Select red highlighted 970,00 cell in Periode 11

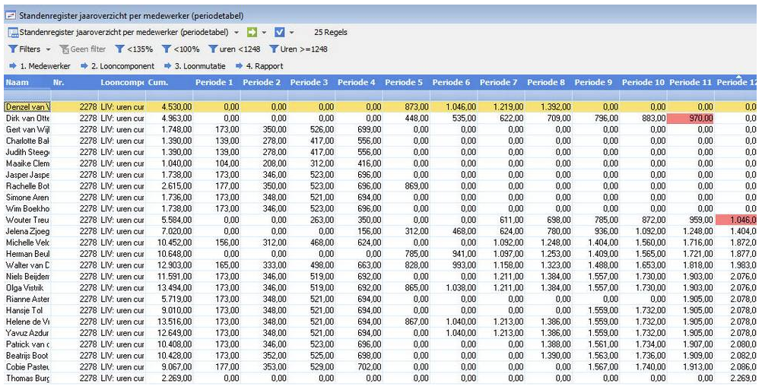coord(690,118)
